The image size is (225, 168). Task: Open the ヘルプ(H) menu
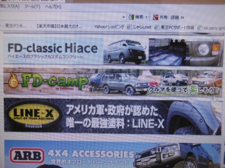[53, 7]
